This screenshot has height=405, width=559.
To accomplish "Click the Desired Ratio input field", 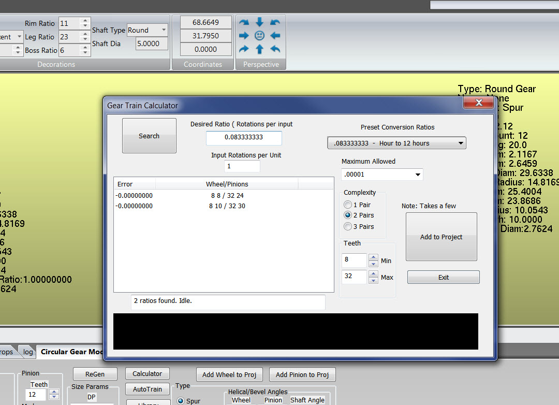I will pyautogui.click(x=244, y=138).
